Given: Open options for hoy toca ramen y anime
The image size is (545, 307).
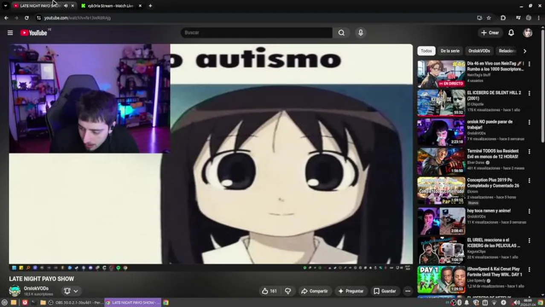Looking at the screenshot, I should (529, 211).
